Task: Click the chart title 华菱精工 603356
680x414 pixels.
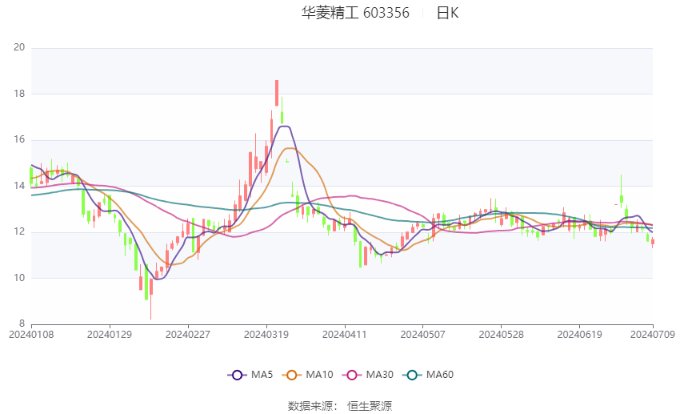Action: 355,13
